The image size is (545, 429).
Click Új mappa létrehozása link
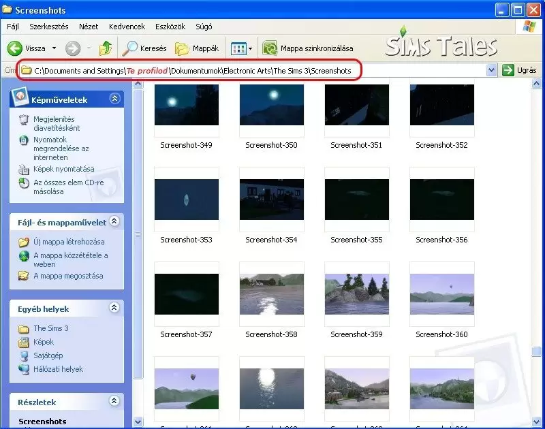click(x=69, y=242)
